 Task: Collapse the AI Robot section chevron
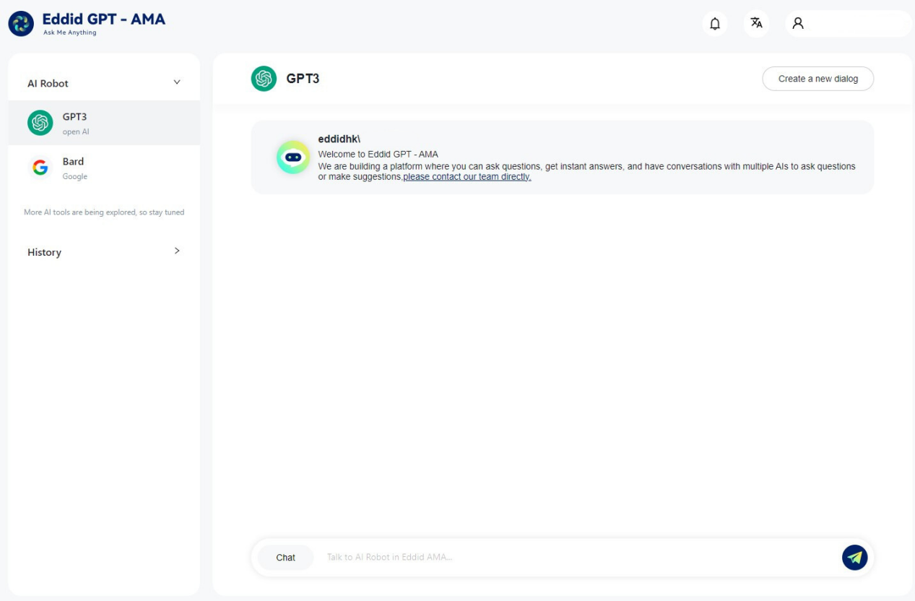[x=177, y=82]
